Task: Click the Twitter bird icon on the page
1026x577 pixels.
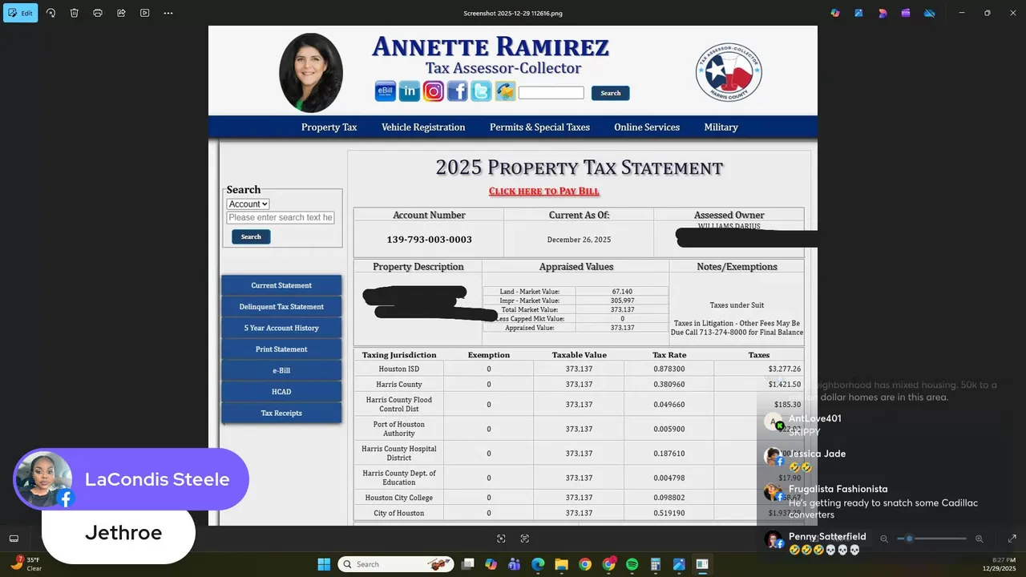Action: (481, 91)
